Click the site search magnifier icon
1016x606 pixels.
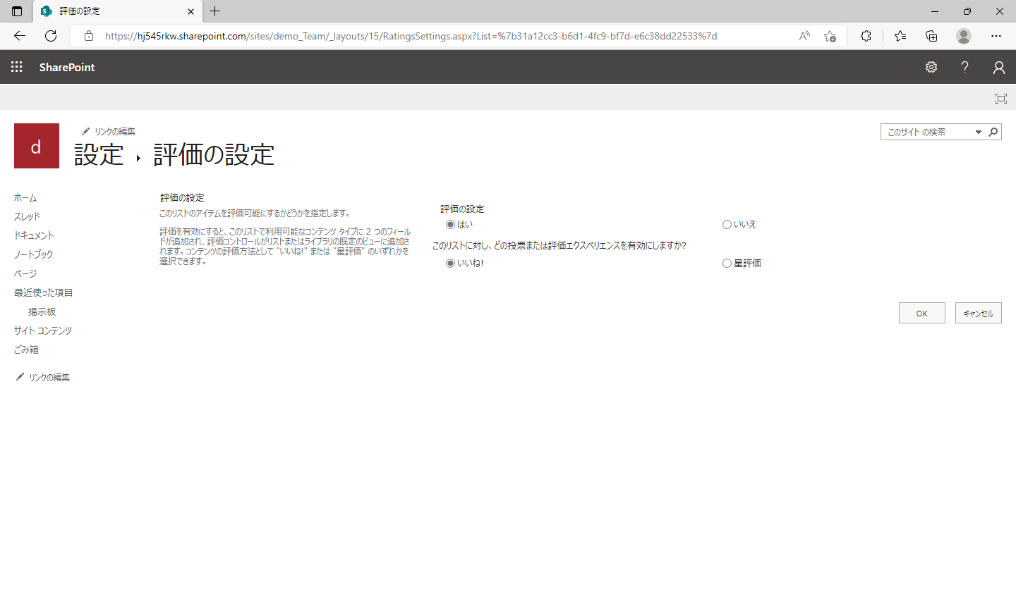pos(993,132)
